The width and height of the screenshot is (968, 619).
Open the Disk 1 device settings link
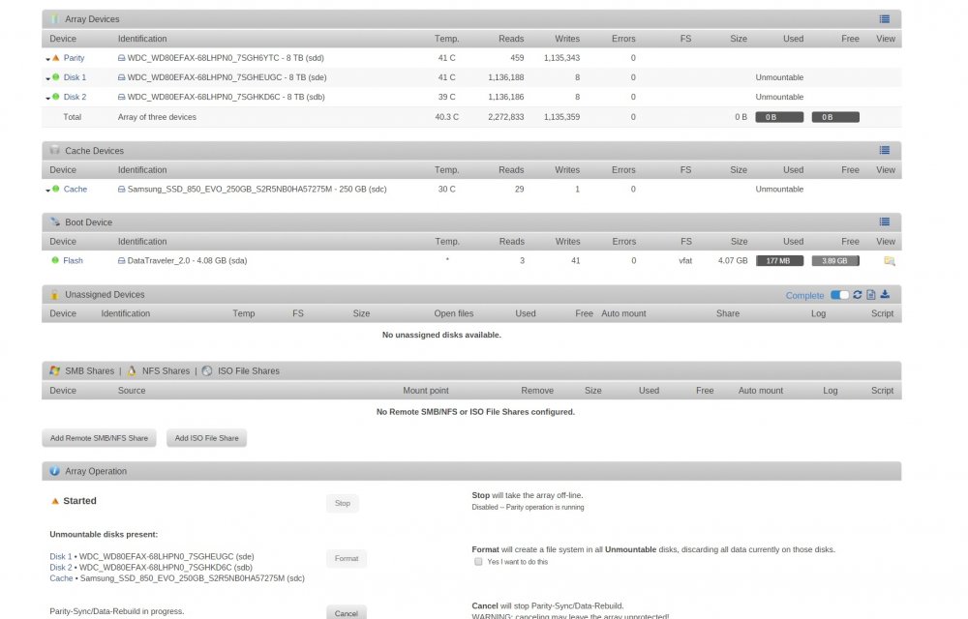coord(75,77)
